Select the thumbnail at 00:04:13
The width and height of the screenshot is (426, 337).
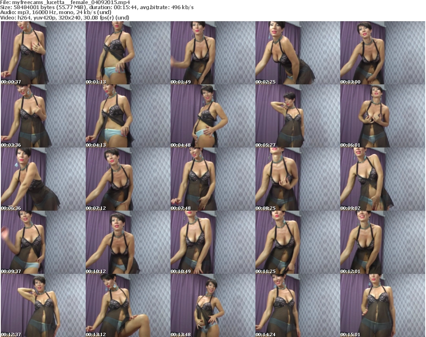pyautogui.click(x=128, y=116)
